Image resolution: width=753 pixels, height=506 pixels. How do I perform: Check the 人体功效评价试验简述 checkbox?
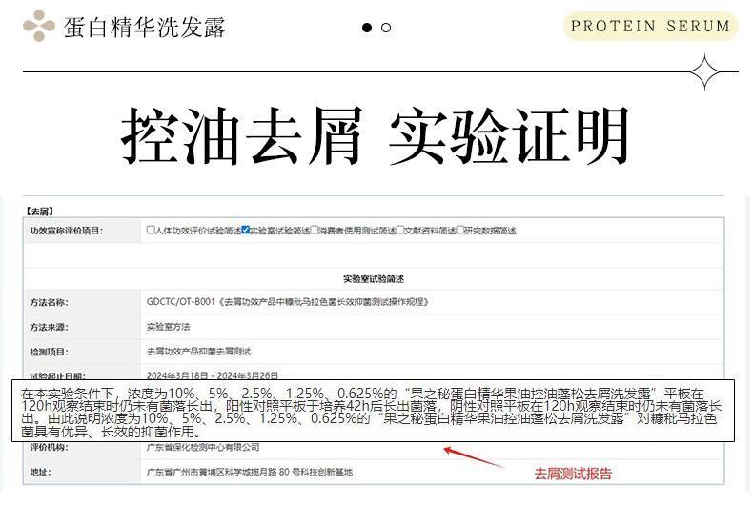(151, 230)
